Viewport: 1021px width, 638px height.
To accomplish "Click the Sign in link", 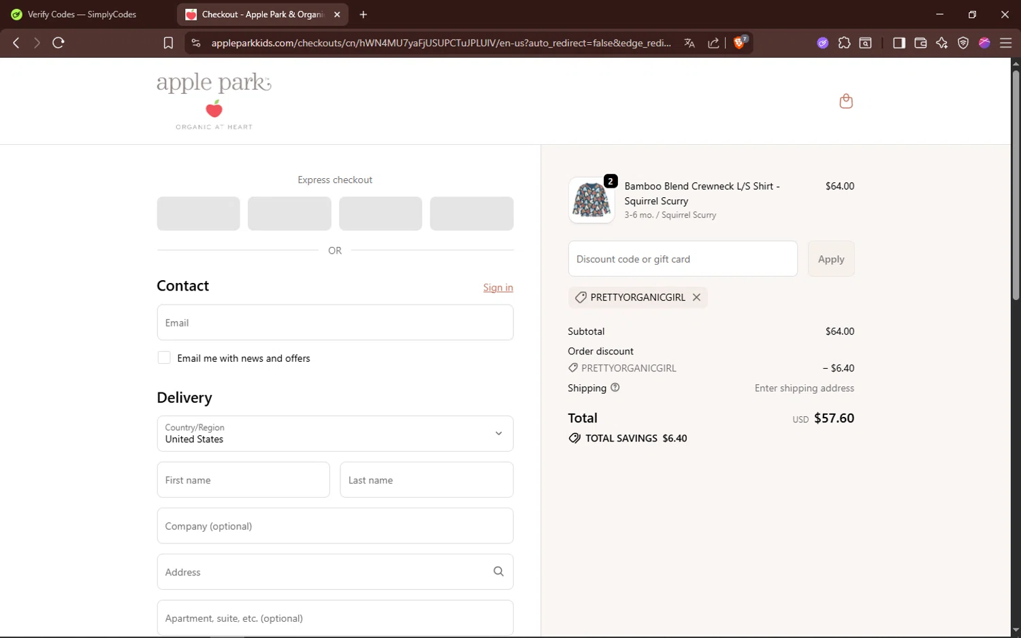I will pyautogui.click(x=498, y=288).
